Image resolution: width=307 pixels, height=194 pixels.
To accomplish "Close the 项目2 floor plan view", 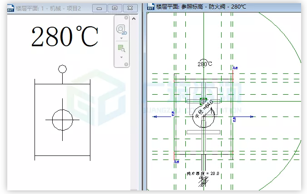I will [130, 8].
